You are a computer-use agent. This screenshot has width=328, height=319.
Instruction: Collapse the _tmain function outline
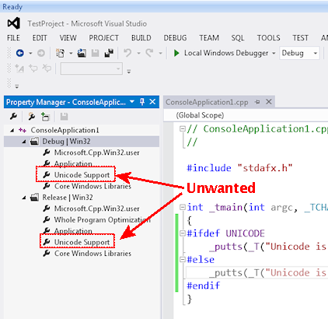(183, 207)
